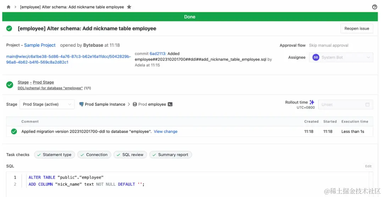This screenshot has height=197, width=383.
Task: Click breadcrumb issue title text
Action: [72, 7]
